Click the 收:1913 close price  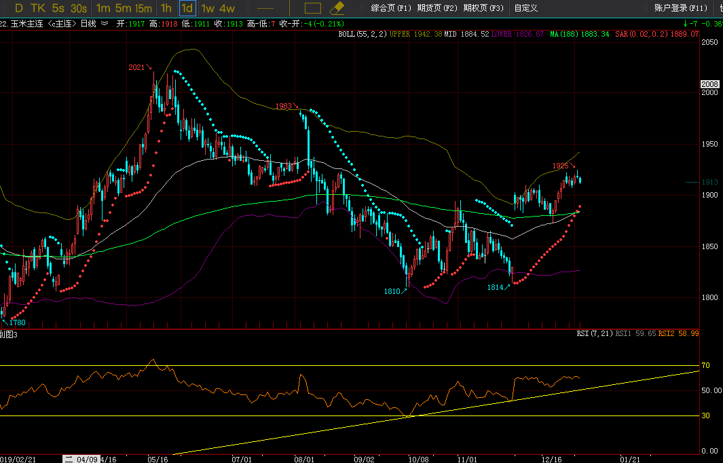[229, 24]
